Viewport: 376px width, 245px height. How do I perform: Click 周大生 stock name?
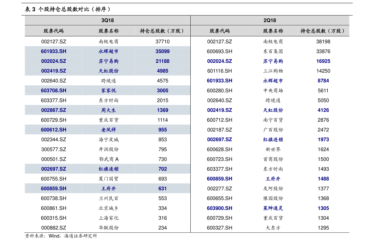click(x=109, y=110)
